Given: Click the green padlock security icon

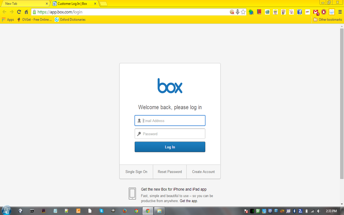Looking at the screenshot, I should (x=34, y=12).
